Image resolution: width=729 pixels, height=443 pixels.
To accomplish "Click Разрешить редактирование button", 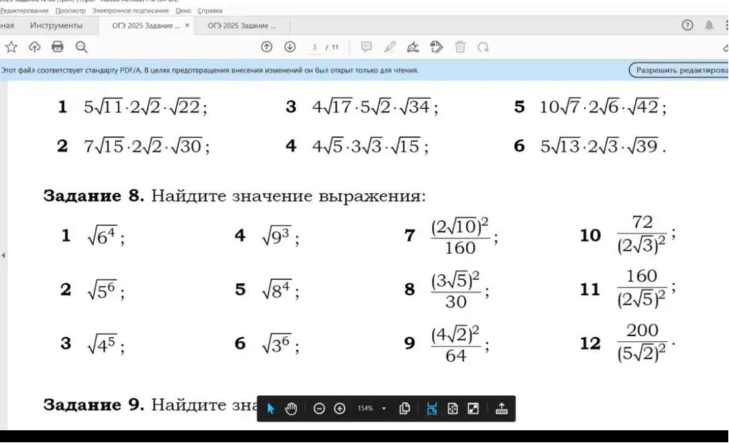I will click(679, 70).
